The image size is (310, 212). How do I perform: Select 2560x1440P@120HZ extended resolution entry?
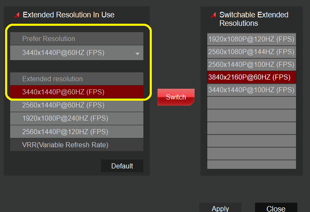coord(76,132)
